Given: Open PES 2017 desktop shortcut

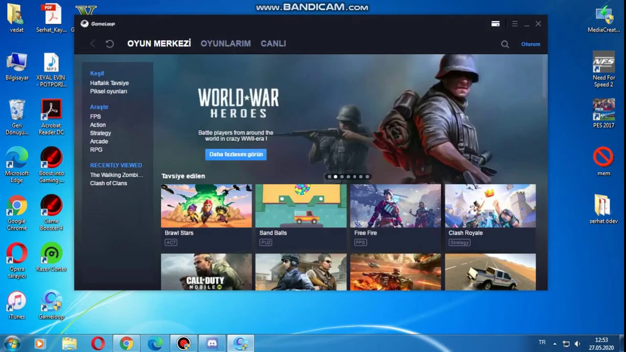Looking at the screenshot, I should pos(604,114).
